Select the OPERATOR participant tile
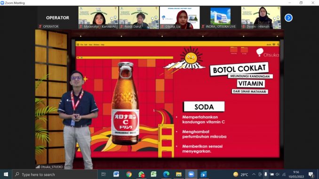This screenshot has height=179, width=319. [57, 18]
